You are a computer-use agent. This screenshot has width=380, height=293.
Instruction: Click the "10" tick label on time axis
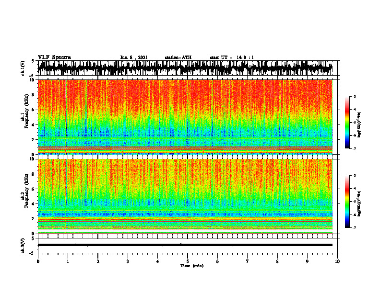[337, 261]
